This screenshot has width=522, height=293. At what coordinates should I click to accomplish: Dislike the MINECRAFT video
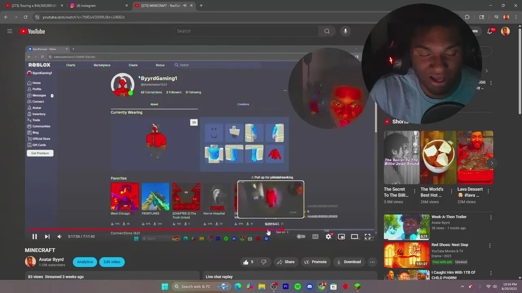click(x=263, y=262)
